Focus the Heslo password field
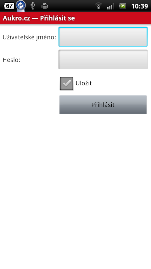This screenshot has height=269, width=151. point(103,60)
